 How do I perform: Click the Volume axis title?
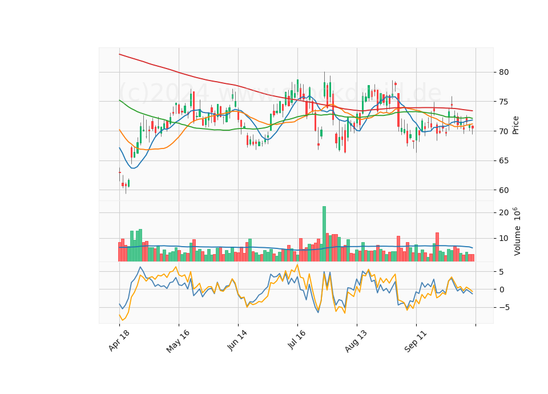coord(517,231)
